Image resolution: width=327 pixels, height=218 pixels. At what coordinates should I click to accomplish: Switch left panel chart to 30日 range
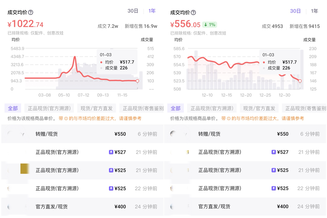pyautogui.click(x=133, y=11)
